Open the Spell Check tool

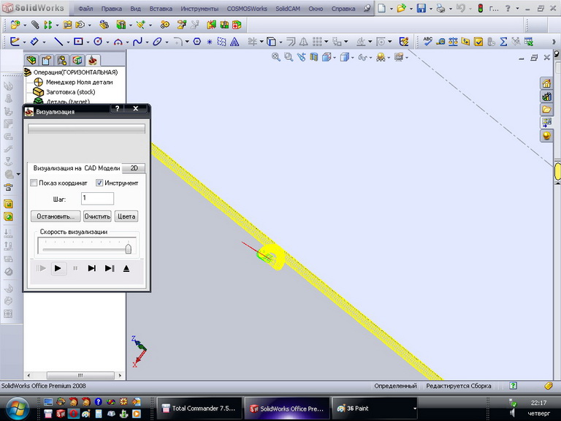(x=427, y=42)
